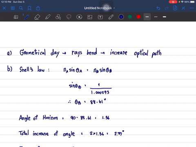
Task: Close the editing toolbar via right X icon
Action: [x=183, y=8]
